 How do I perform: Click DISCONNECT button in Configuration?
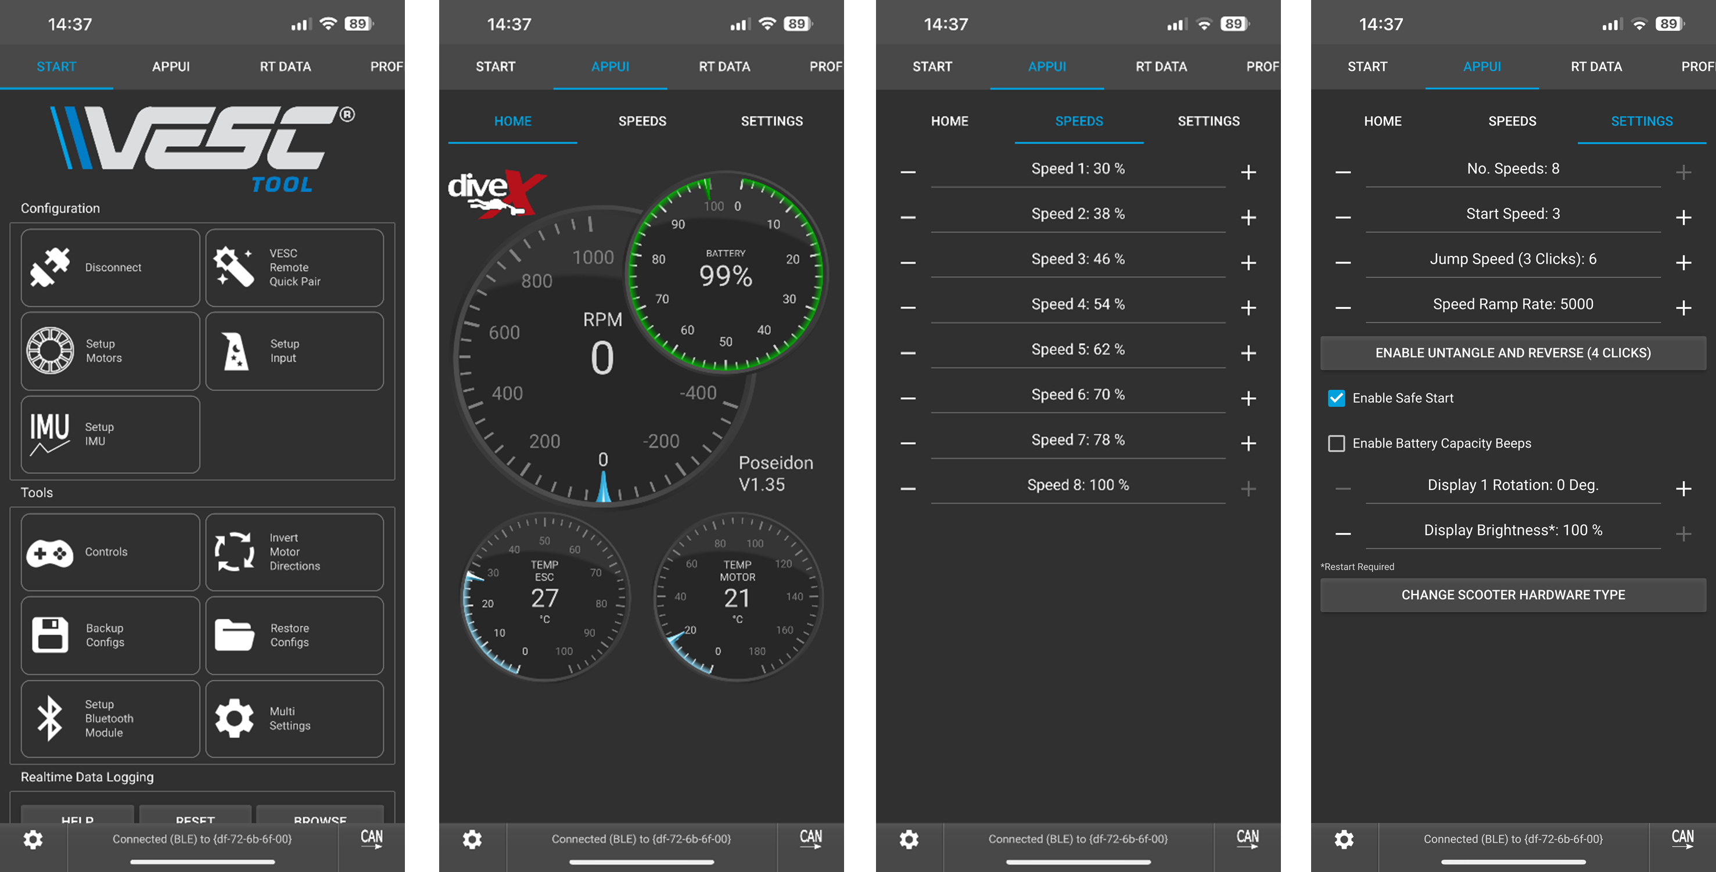tap(107, 267)
